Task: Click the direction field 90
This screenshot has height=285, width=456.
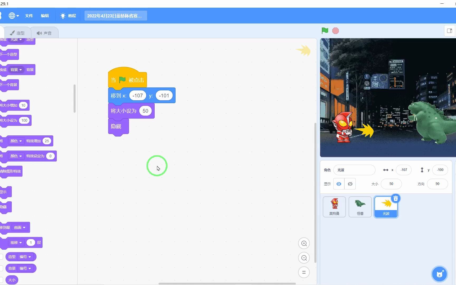Action: (x=437, y=184)
